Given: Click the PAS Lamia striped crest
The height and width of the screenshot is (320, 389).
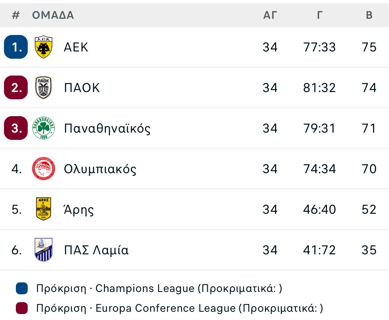Looking at the screenshot, I should pyautogui.click(x=44, y=250).
